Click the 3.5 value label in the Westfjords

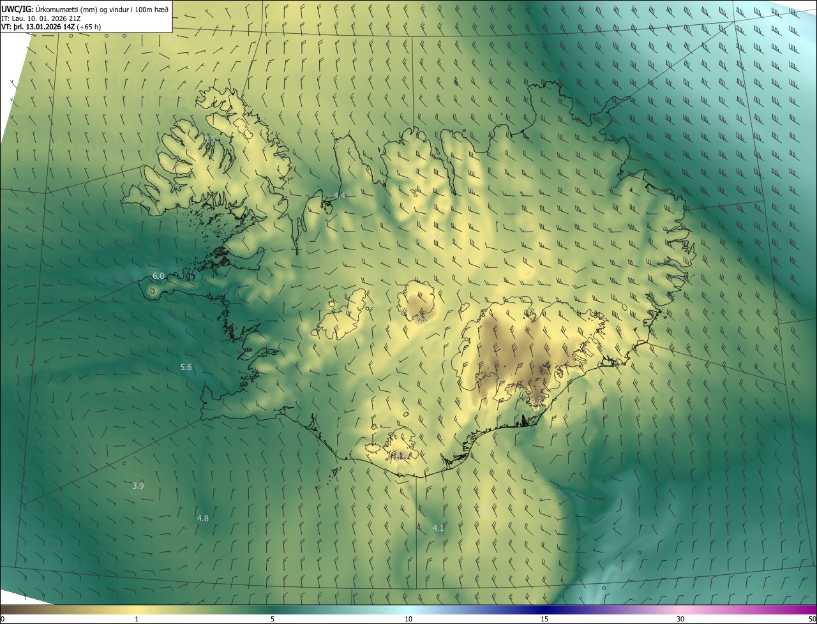[209, 139]
